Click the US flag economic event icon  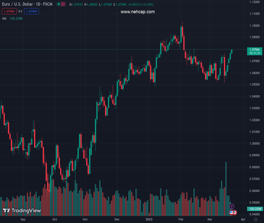point(232,213)
